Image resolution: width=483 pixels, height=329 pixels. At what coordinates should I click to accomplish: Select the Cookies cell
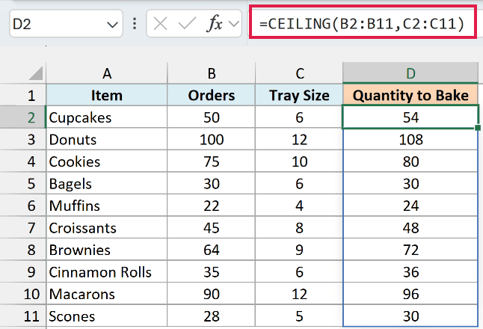107,162
